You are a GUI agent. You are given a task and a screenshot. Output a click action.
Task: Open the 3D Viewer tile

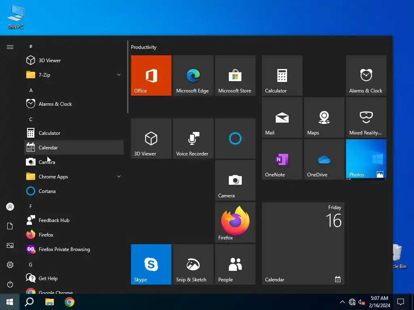[151, 138]
